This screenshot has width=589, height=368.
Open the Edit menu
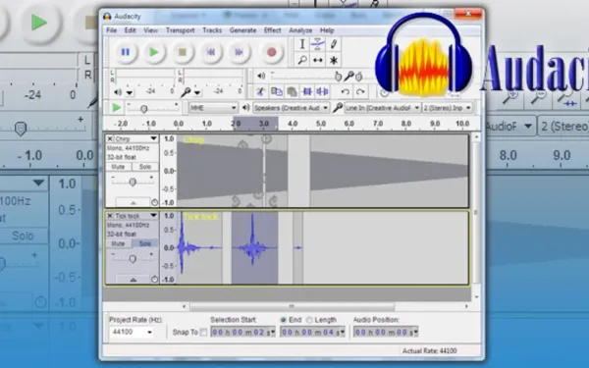[130, 30]
